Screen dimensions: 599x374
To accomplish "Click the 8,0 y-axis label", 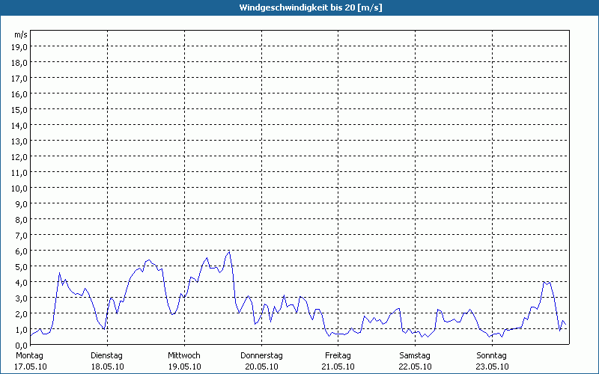I will (x=22, y=219).
